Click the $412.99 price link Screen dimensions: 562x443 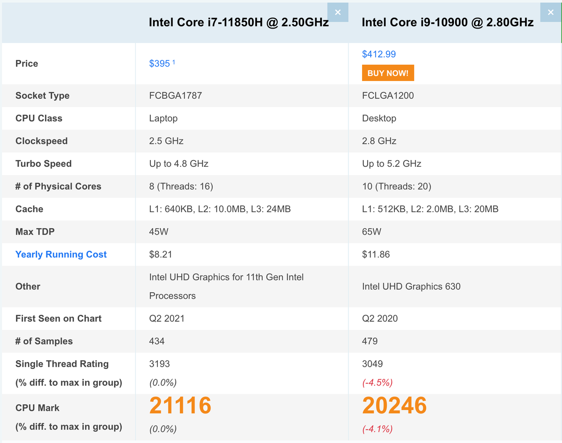click(378, 54)
